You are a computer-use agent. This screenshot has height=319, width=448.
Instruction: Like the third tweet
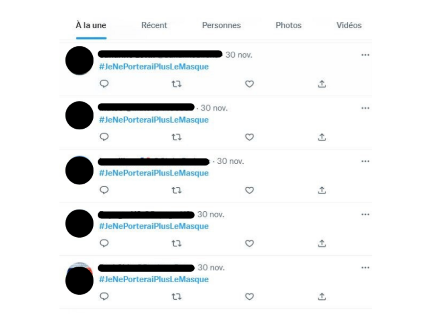(249, 190)
